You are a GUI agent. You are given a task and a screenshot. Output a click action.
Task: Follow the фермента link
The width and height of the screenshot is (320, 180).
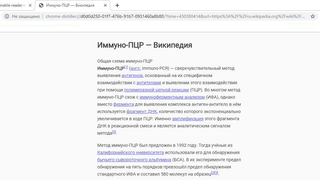(x=124, y=105)
